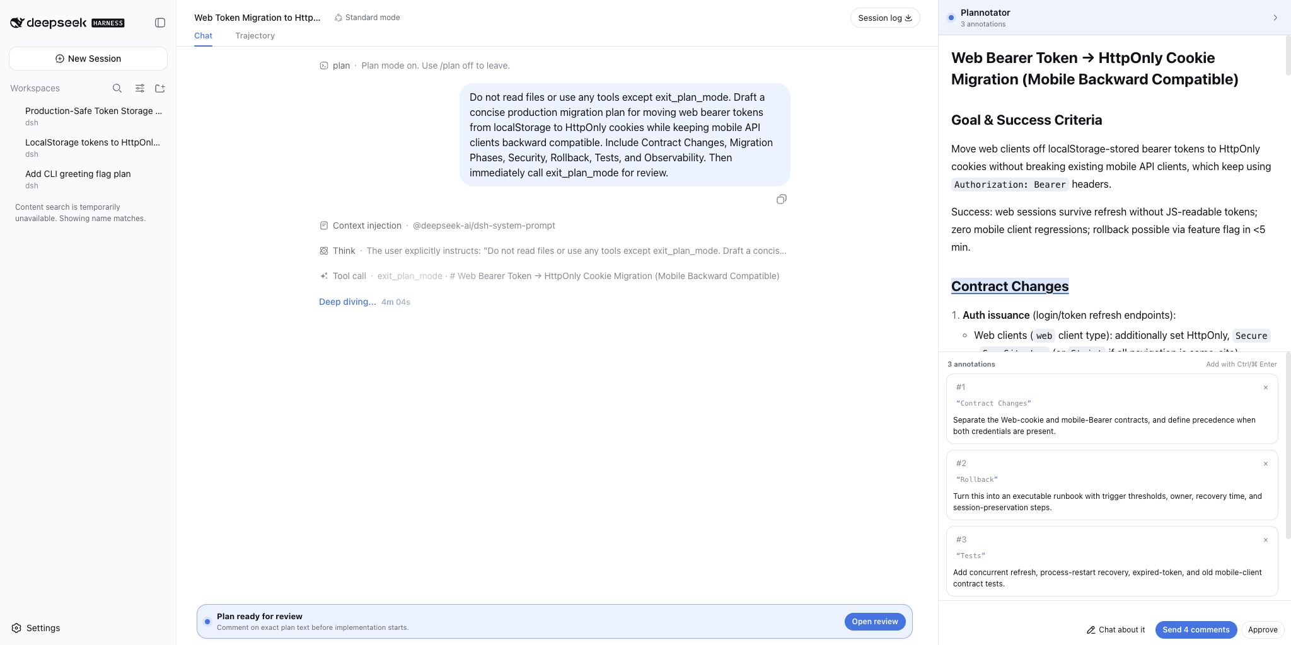
Task: Click the Deep diving status text
Action: tap(347, 302)
